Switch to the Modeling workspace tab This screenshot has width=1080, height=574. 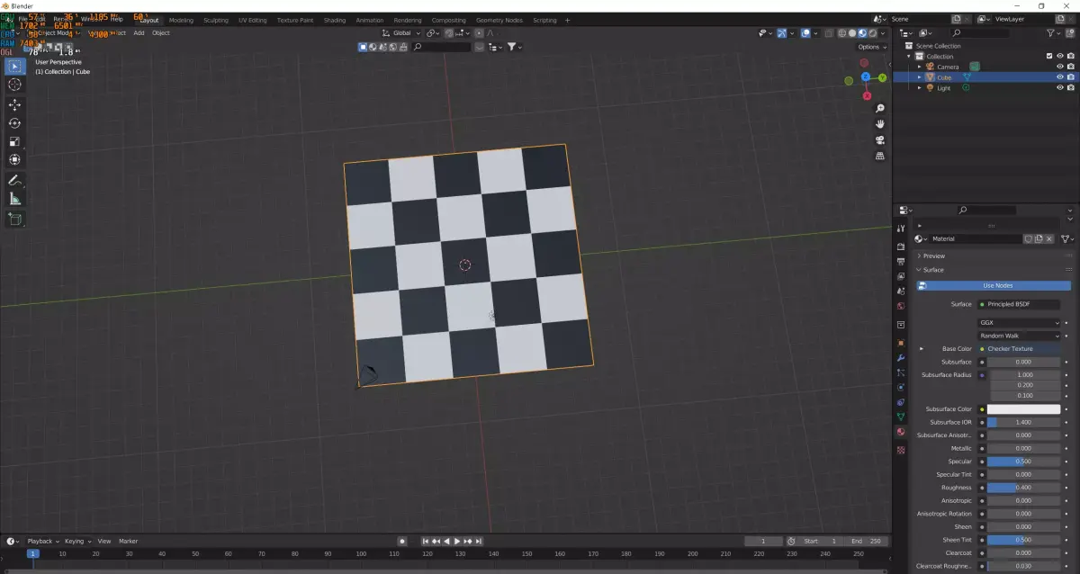tap(181, 20)
